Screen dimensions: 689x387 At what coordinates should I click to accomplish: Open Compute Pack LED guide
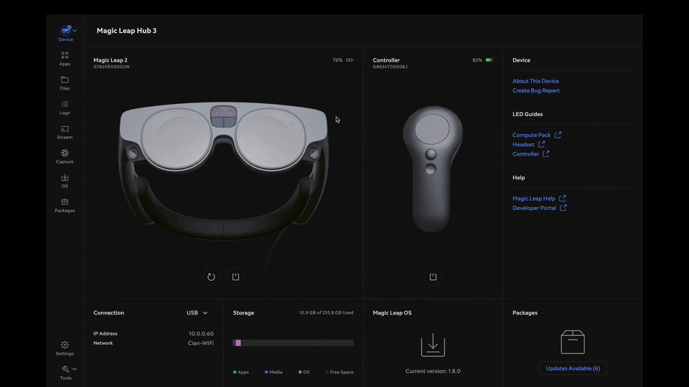[x=532, y=135]
